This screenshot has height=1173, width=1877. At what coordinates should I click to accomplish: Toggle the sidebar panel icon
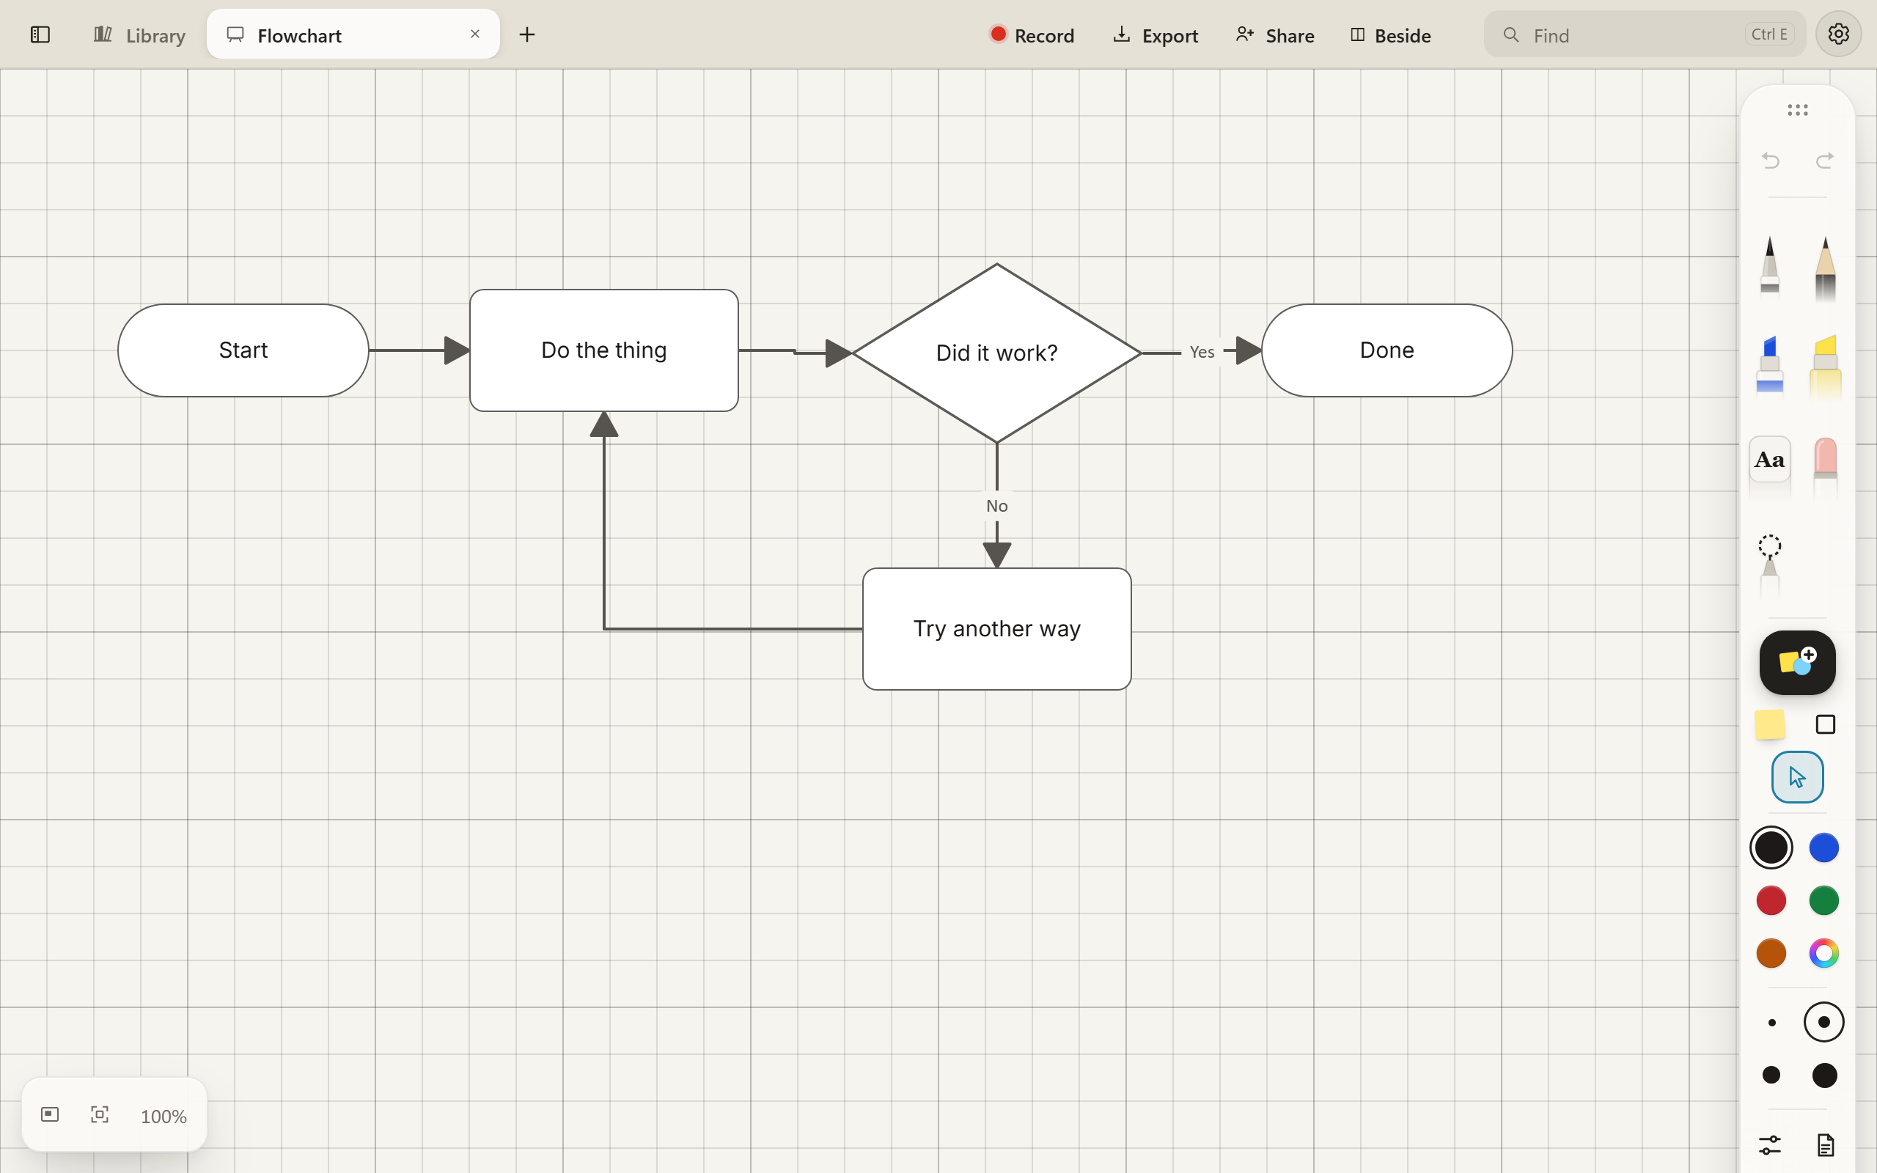coord(40,35)
